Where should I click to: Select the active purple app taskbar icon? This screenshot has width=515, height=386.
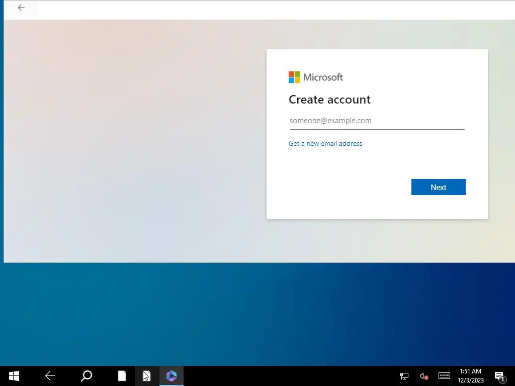click(x=171, y=376)
